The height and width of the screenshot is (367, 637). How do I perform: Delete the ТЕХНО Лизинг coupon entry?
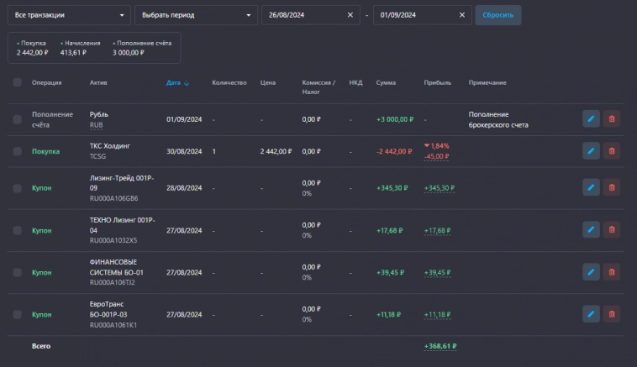pyautogui.click(x=611, y=230)
